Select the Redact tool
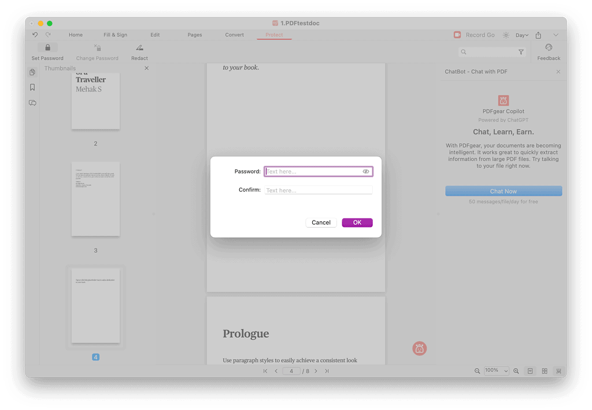The height and width of the screenshot is (410, 592). (x=139, y=49)
